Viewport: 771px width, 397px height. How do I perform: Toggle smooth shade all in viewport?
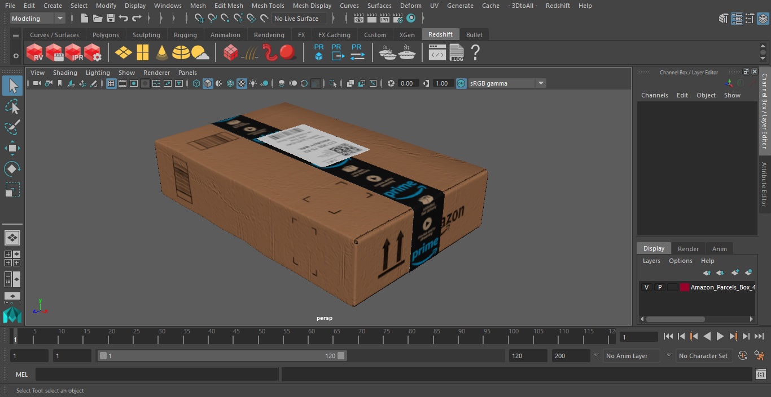point(208,83)
